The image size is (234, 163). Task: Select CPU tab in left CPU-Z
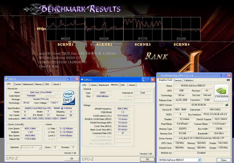[x=9, y=84]
